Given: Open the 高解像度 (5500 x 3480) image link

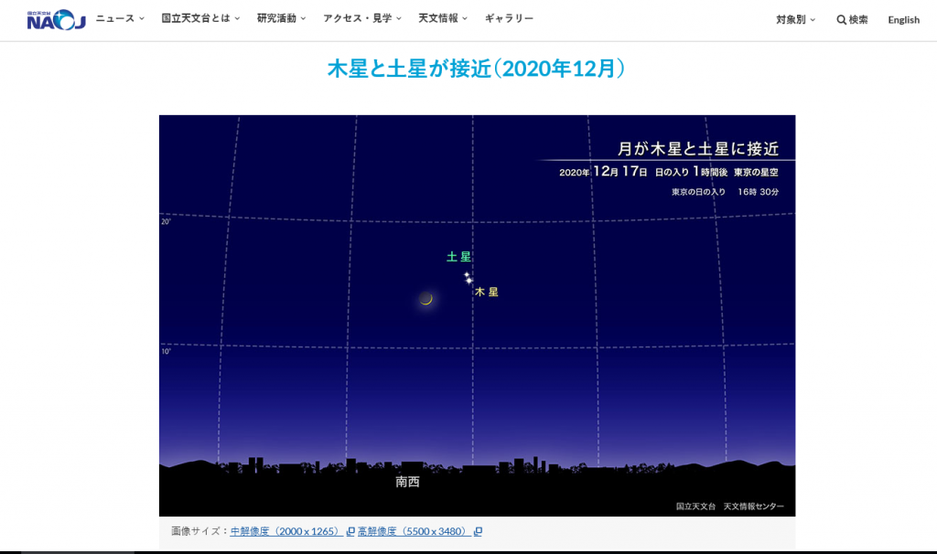Looking at the screenshot, I should [414, 531].
